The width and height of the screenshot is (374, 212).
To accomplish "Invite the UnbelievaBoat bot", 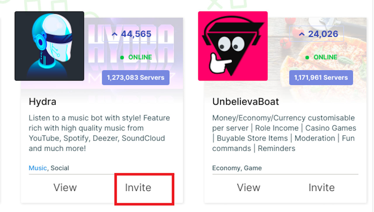I will 321,188.
